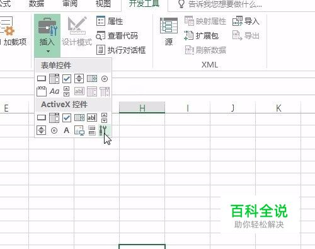
Task: Insert Form Control list box
Action: (92, 79)
